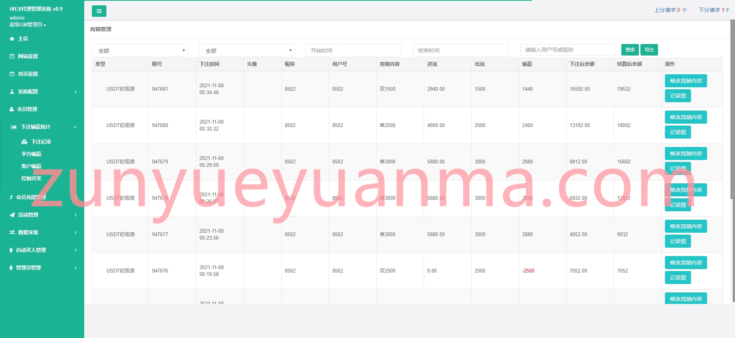The image size is (735, 338).
Task: Expand the 自动买入管理 menu chevron
Action: 75,250
